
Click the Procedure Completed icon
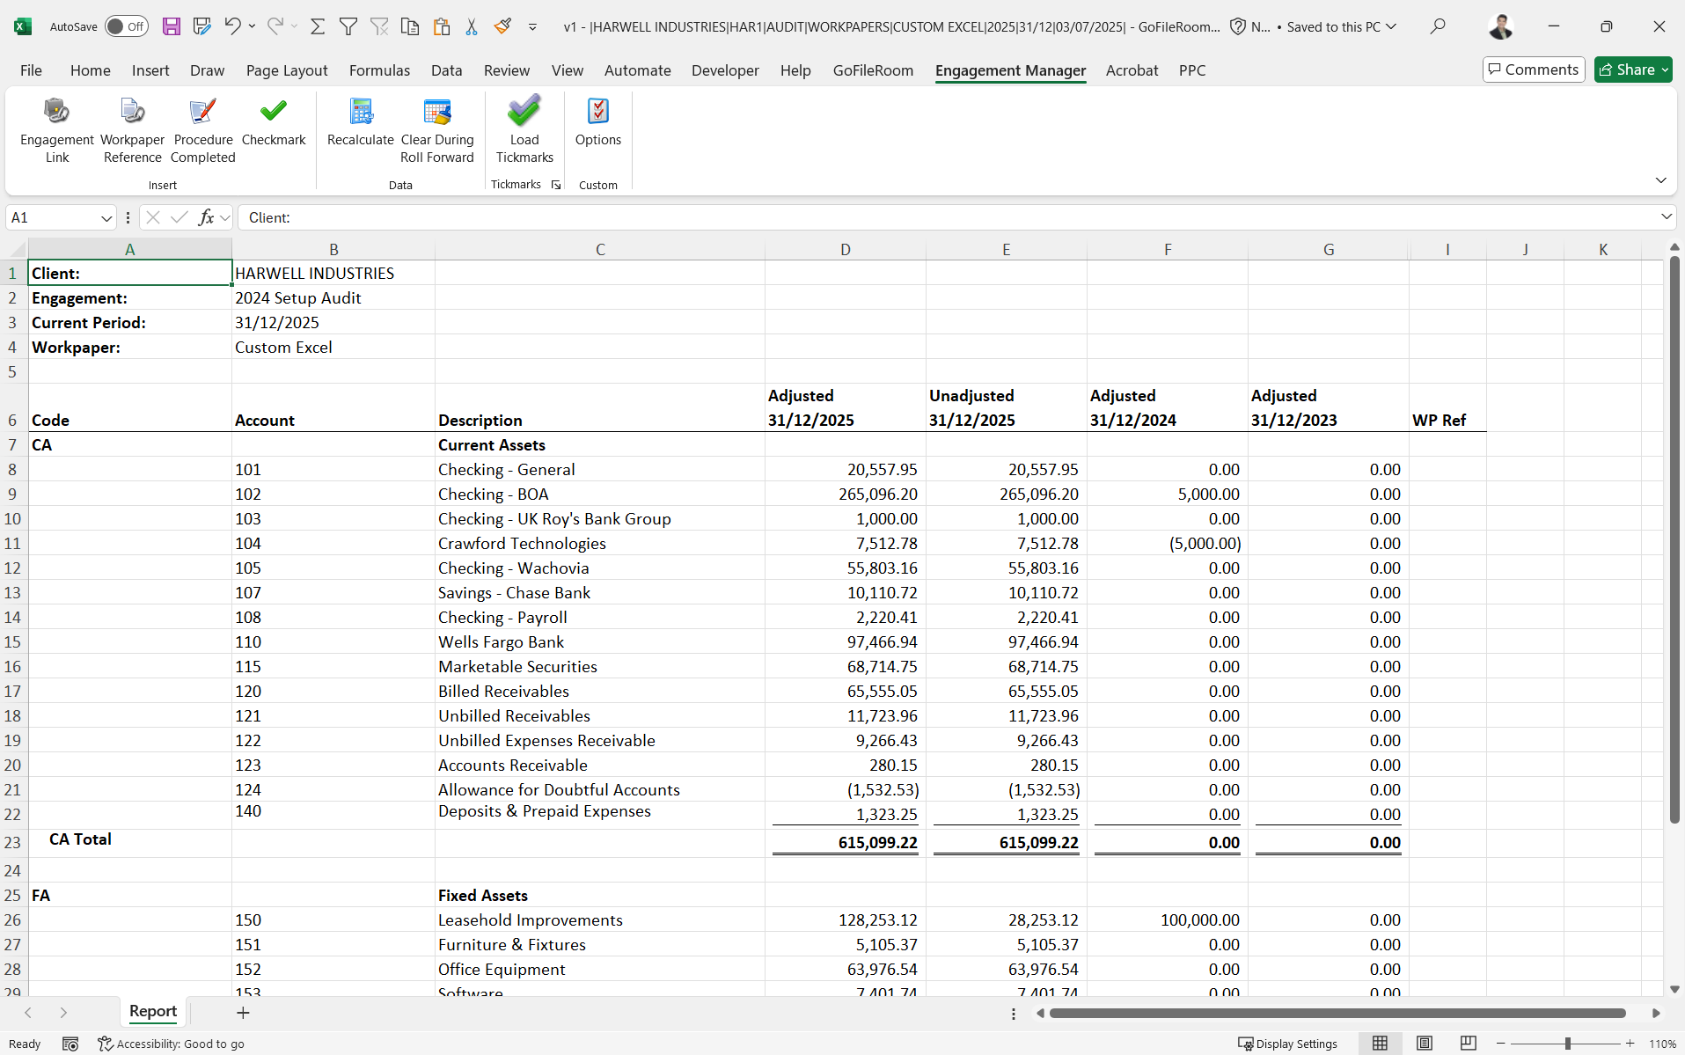coord(202,130)
